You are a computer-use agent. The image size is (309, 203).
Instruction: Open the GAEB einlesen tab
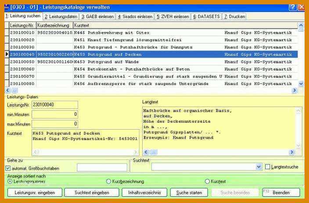pos(97,17)
